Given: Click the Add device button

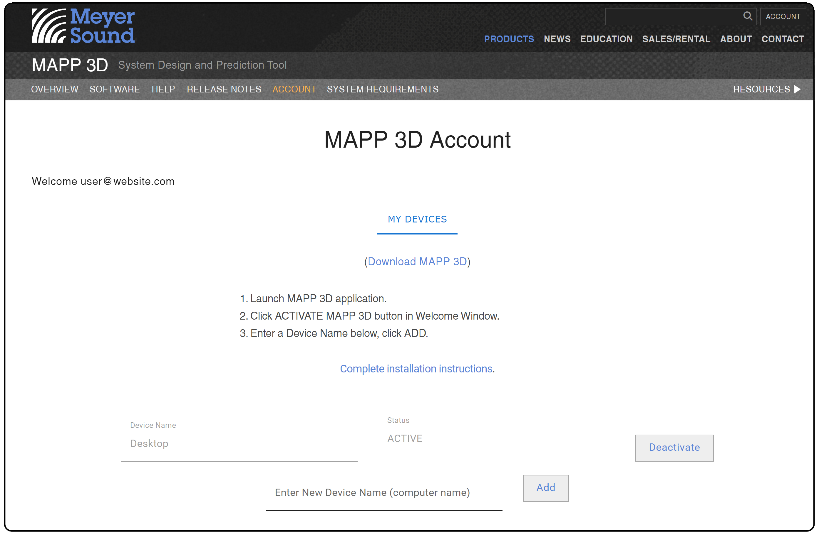Looking at the screenshot, I should [x=545, y=488].
